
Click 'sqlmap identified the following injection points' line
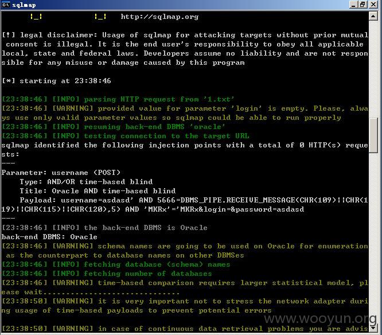pyautogui.click(x=185, y=150)
